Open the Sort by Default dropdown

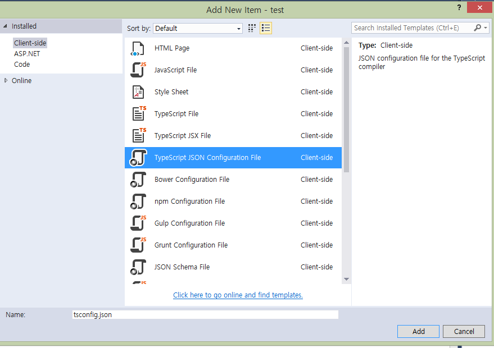[x=197, y=28]
